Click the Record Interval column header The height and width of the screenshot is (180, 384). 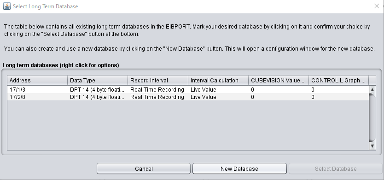tap(158, 80)
